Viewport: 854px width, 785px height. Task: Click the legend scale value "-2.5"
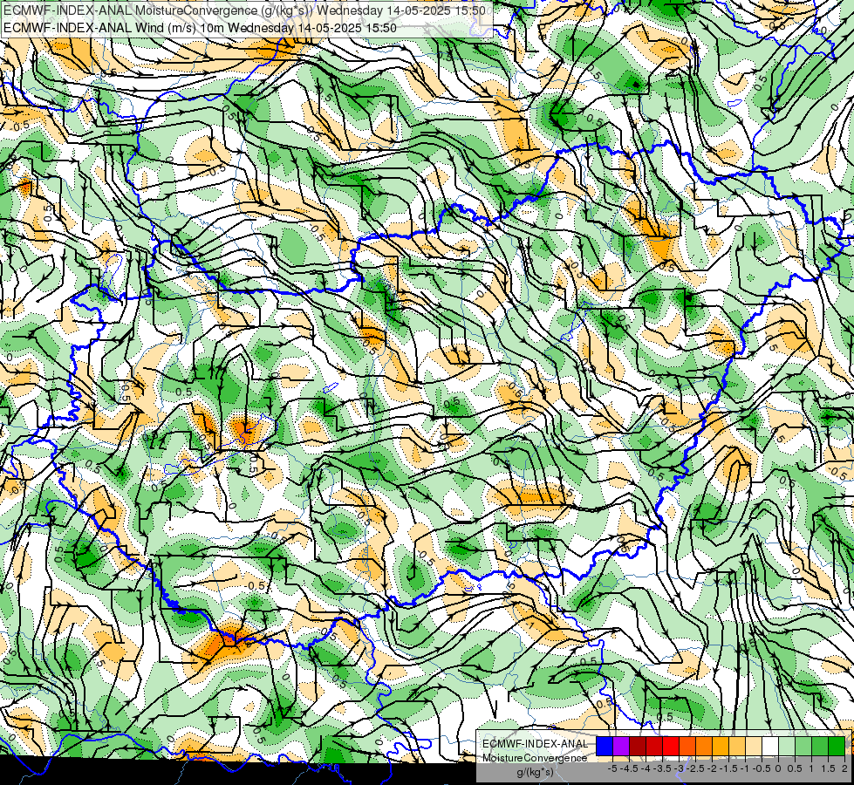[695, 768]
